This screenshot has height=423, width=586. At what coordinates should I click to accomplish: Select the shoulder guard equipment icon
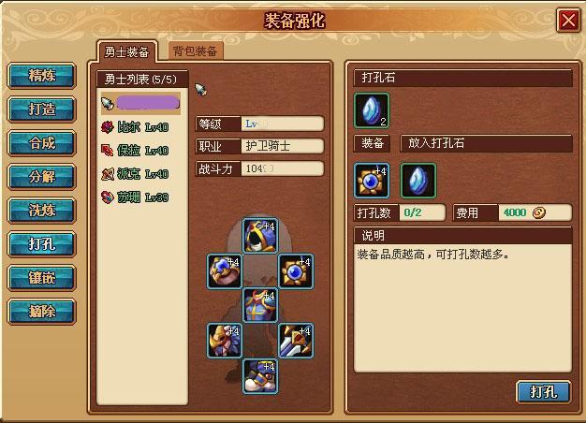point(225,341)
